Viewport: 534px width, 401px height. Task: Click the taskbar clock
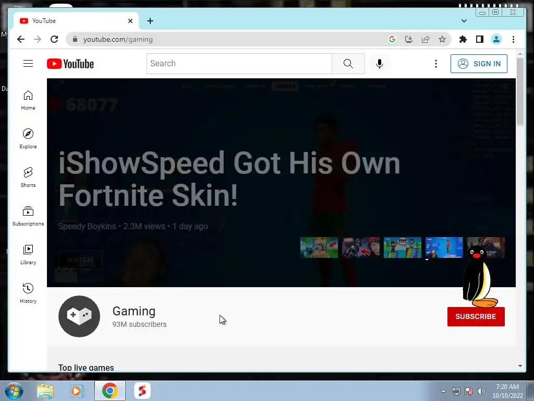[x=507, y=391]
